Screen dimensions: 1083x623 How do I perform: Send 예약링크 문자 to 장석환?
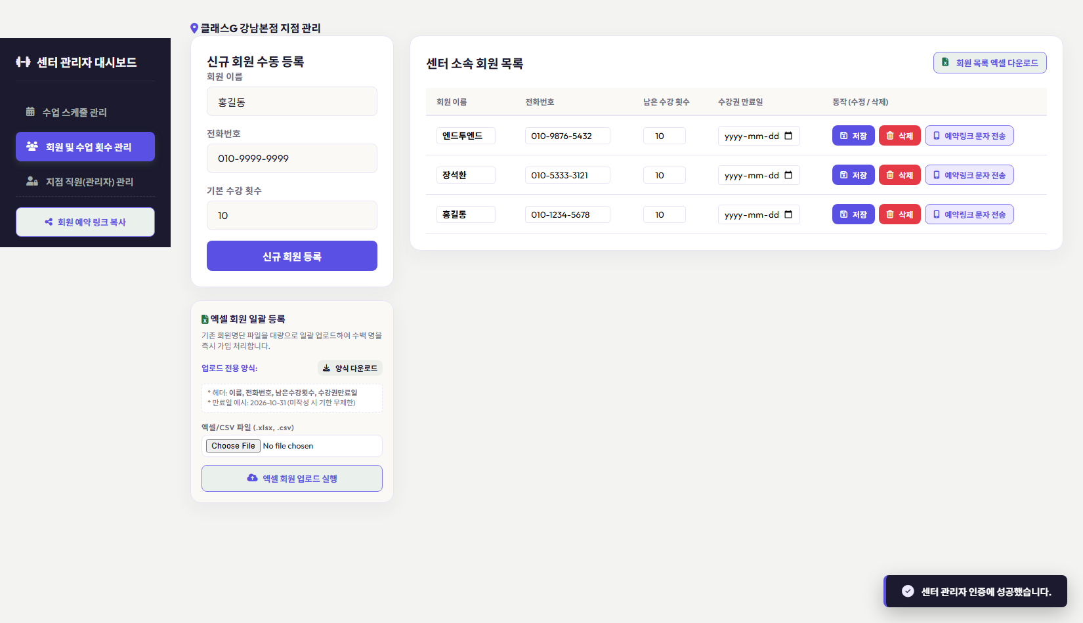[969, 175]
